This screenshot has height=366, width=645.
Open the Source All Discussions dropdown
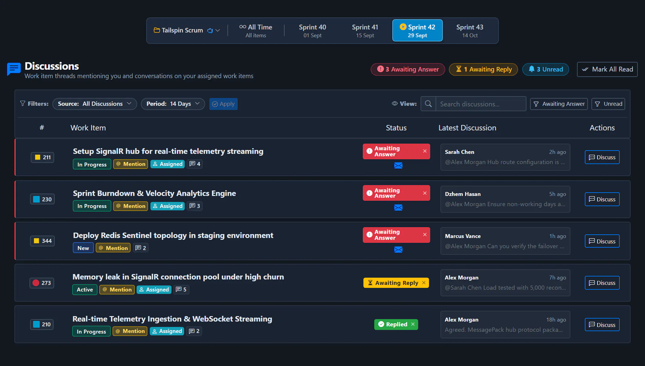click(x=94, y=104)
